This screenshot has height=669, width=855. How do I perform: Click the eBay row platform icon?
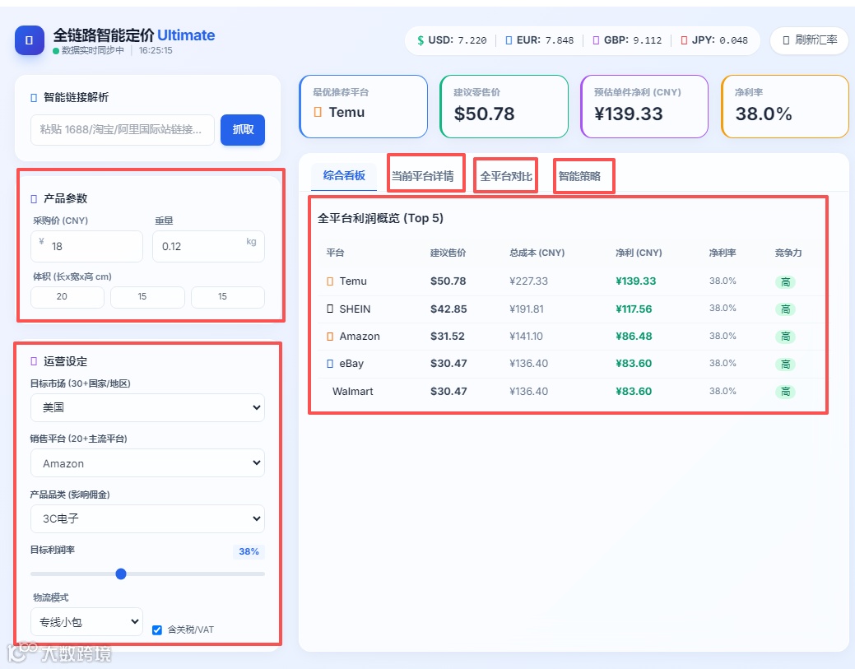click(x=330, y=364)
